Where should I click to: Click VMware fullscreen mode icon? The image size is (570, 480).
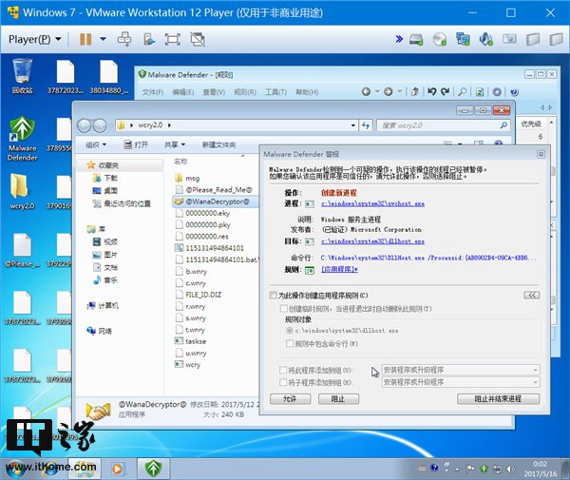pyautogui.click(x=172, y=39)
